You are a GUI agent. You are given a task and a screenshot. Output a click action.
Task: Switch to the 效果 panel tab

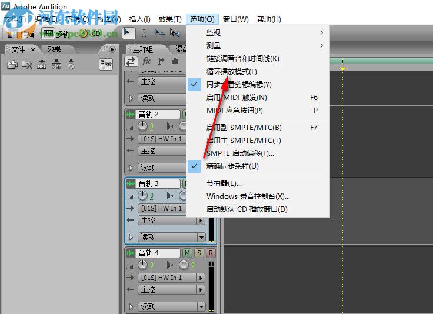tap(54, 49)
